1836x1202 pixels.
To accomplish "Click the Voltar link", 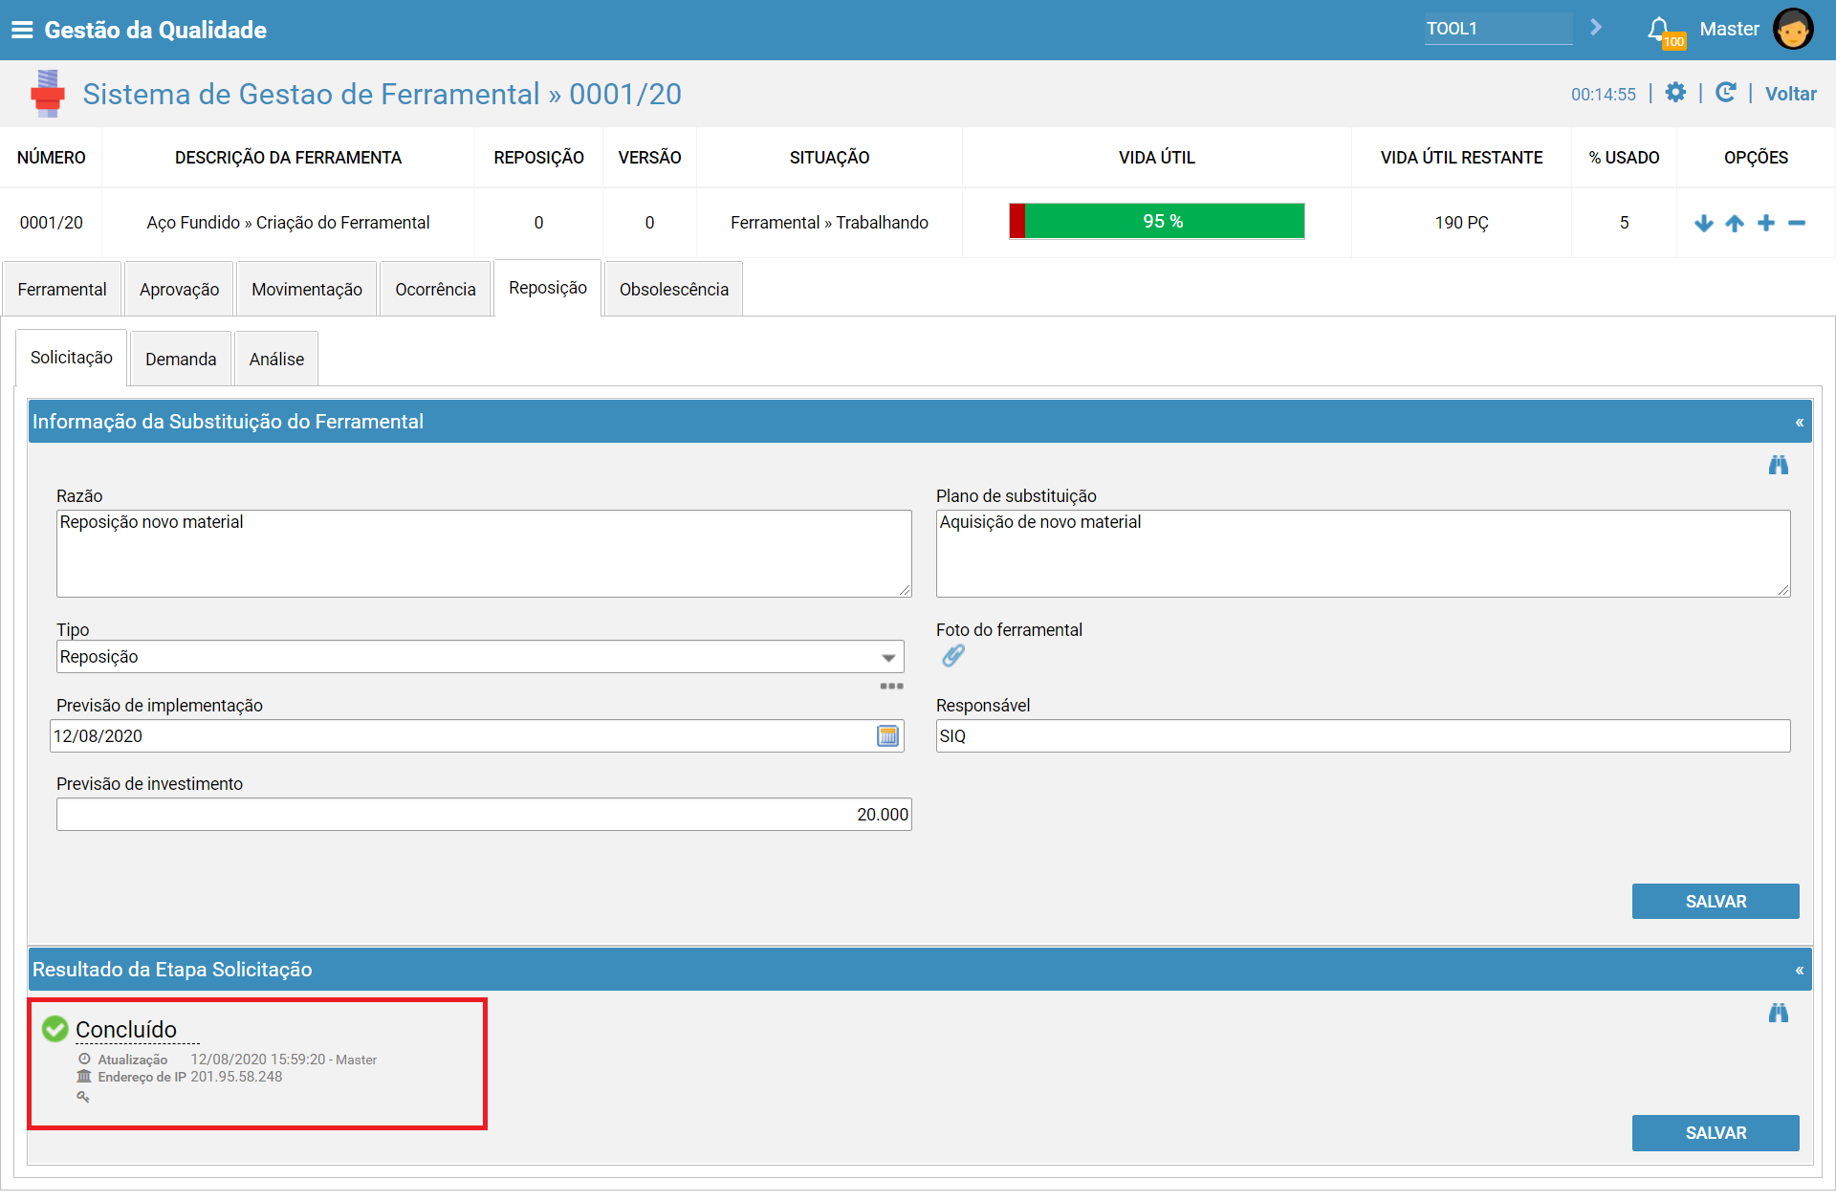I will pyautogui.click(x=1790, y=94).
